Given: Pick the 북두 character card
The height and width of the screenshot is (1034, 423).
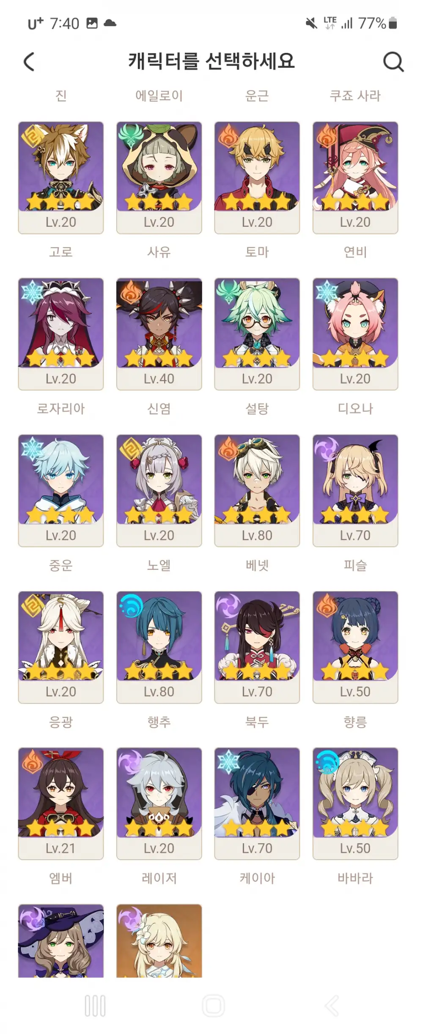Looking at the screenshot, I should 257,647.
